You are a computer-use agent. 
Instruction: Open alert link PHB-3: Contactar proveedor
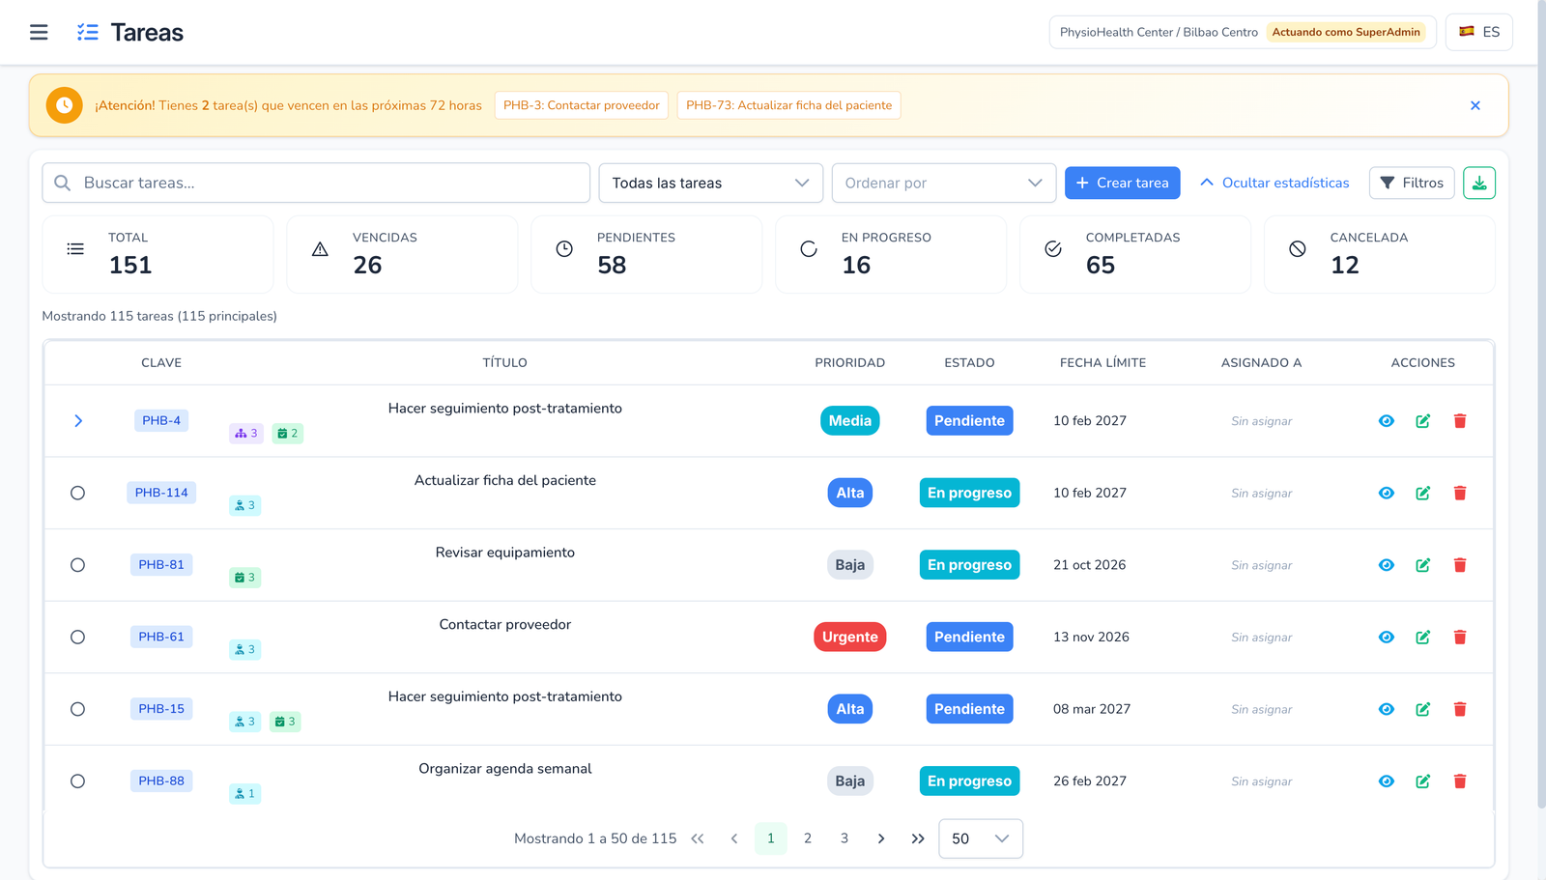point(582,105)
